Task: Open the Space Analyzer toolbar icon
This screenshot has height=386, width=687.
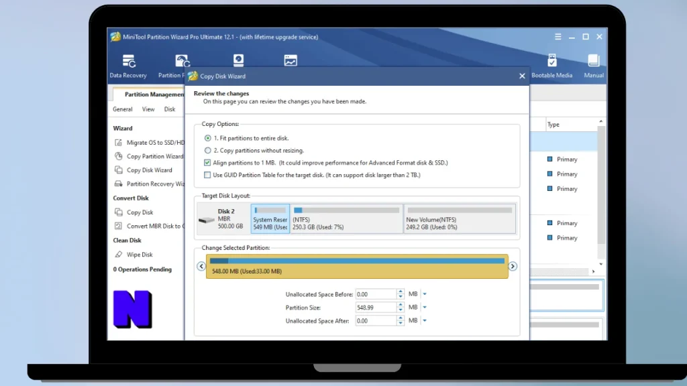Action: (x=290, y=60)
